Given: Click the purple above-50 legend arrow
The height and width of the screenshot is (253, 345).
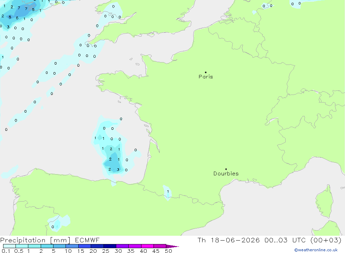Looking at the screenshot, I should tap(172, 246).
